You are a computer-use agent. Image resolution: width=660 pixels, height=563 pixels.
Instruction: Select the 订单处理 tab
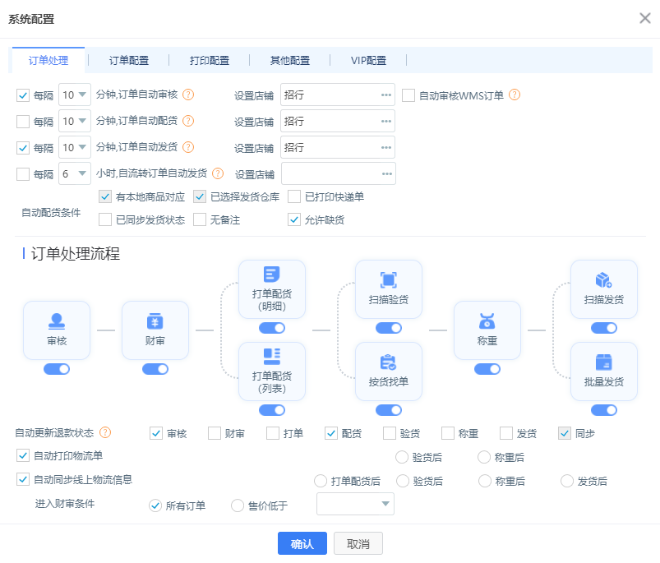[x=48, y=60]
